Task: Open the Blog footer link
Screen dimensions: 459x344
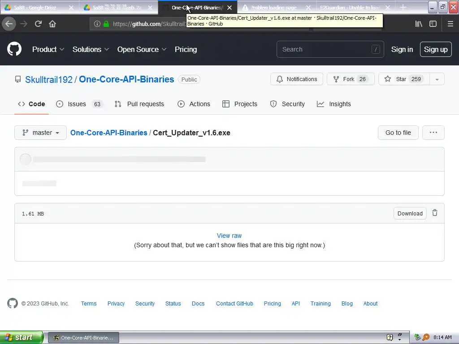Action: point(347,303)
